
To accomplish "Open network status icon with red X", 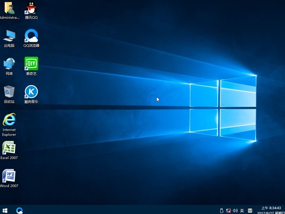I will [x=228, y=210].
